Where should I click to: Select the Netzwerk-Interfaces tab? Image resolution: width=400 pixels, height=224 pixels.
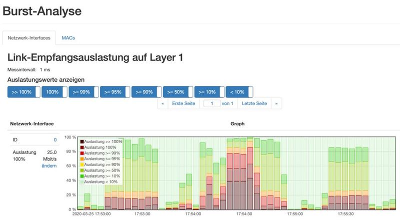pos(29,38)
